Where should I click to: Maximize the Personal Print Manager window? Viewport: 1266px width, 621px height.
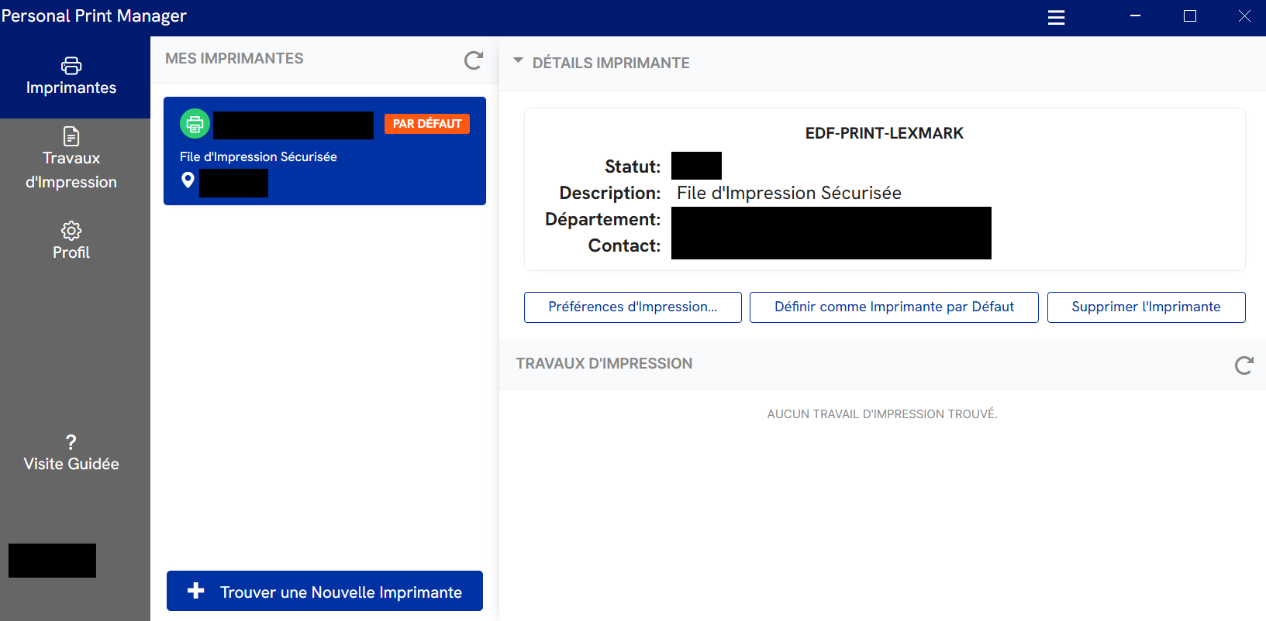(1190, 16)
